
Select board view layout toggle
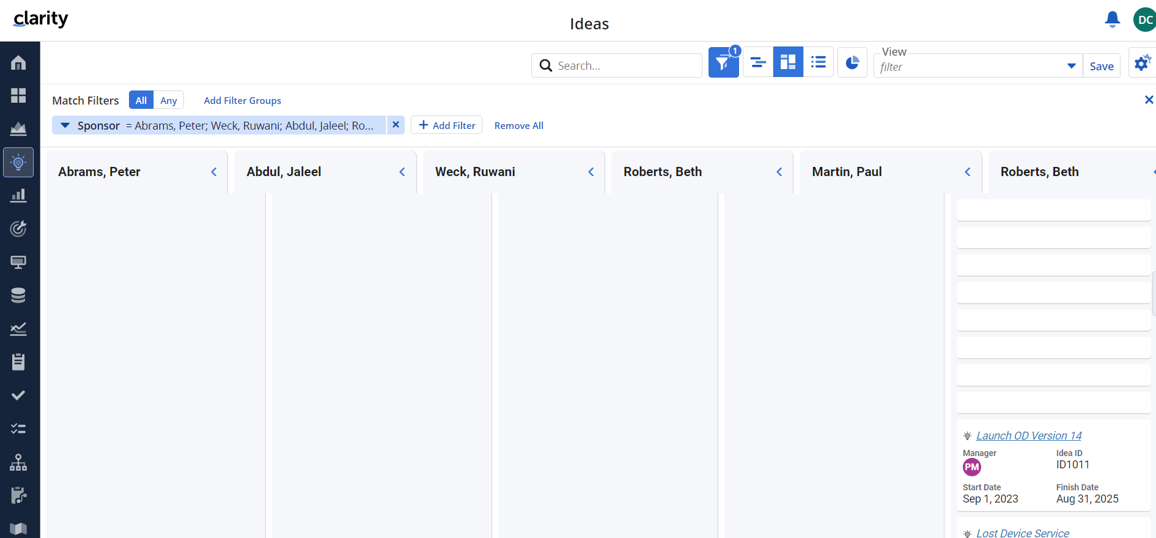788,62
